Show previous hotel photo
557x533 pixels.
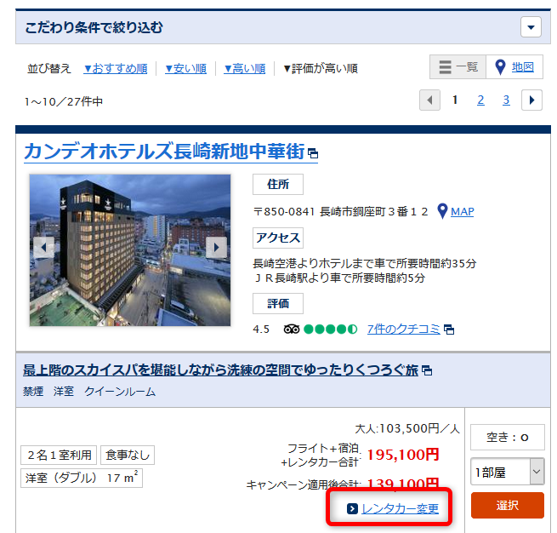tap(43, 247)
